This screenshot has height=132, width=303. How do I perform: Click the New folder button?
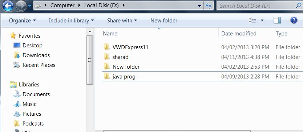point(164,21)
